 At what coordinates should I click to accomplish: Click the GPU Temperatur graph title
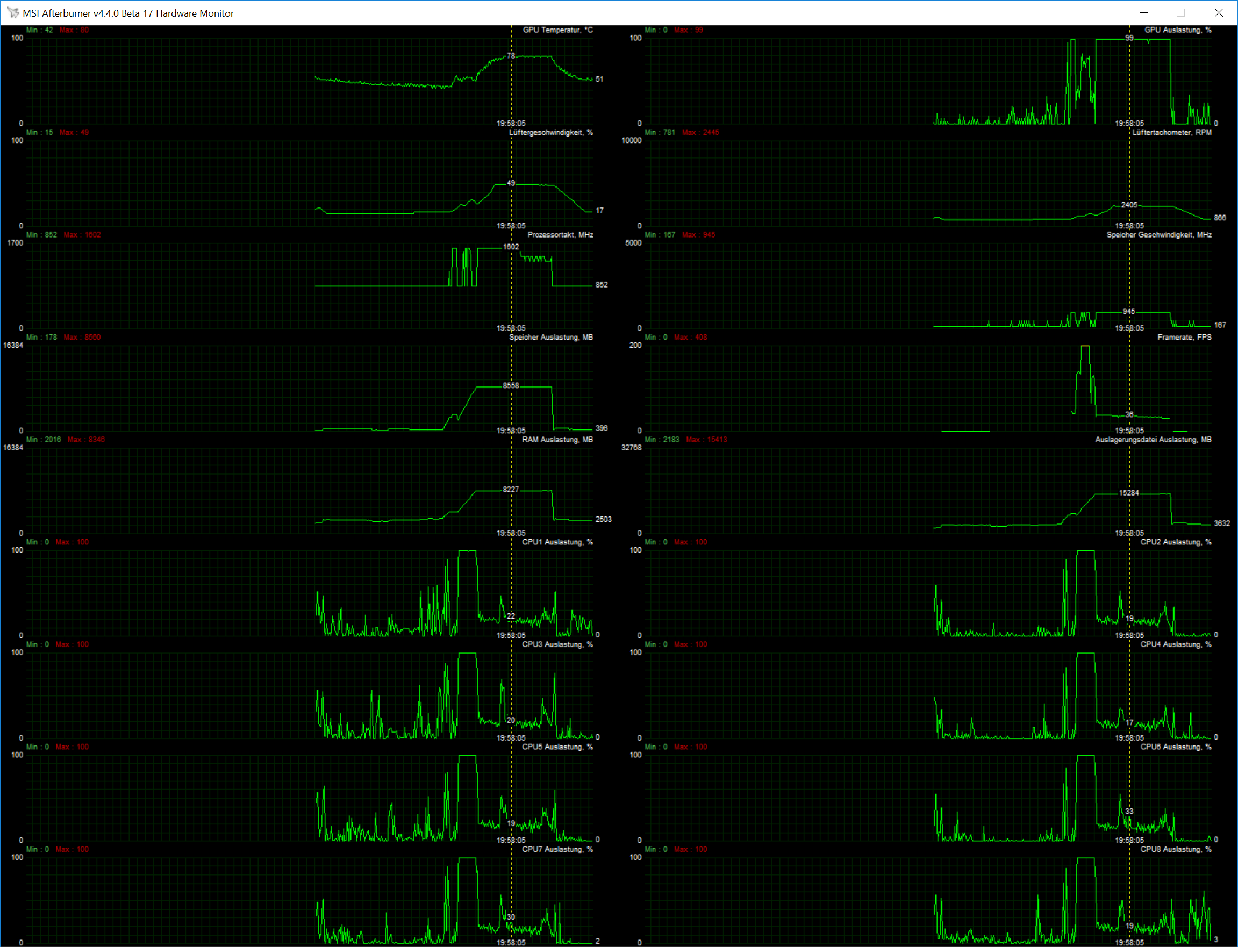pos(557,30)
